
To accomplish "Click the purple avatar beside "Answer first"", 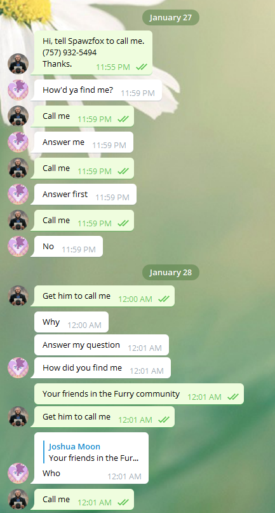I will (x=18, y=194).
